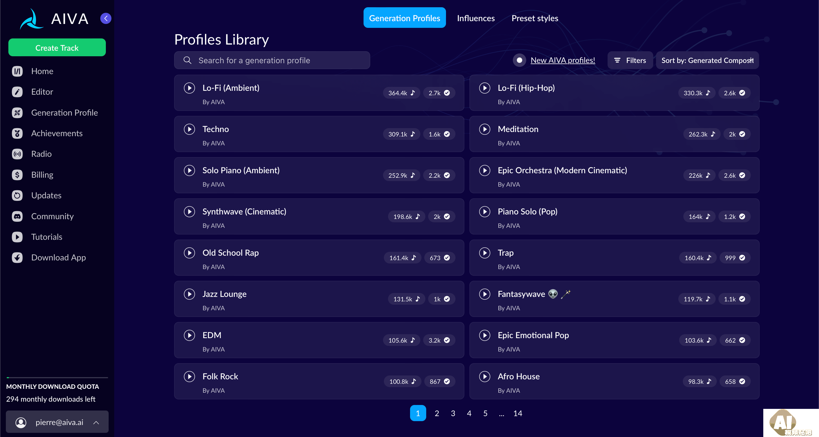Play the Lo-Fi (Ambient) profile preview
This screenshot has height=437, width=819.
click(189, 88)
